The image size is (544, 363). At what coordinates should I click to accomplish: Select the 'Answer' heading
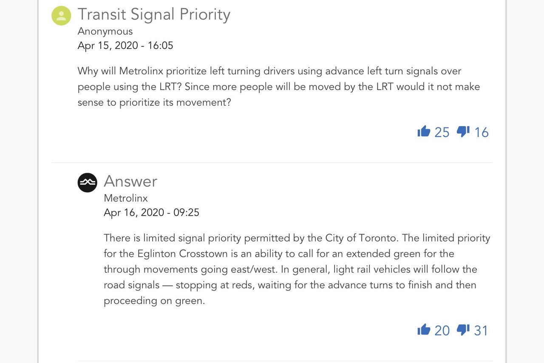coord(130,182)
